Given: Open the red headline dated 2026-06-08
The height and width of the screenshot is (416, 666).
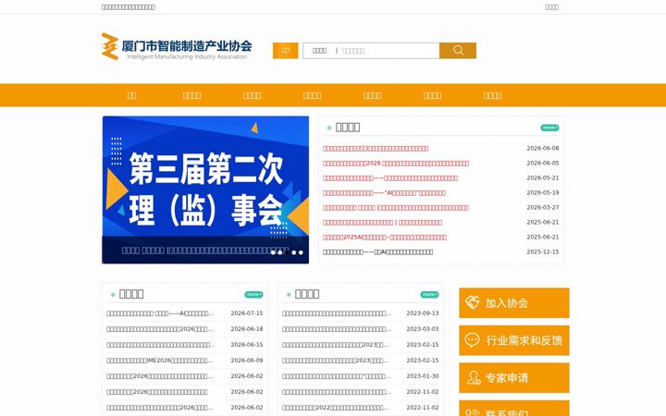Looking at the screenshot, I should (x=376, y=149).
